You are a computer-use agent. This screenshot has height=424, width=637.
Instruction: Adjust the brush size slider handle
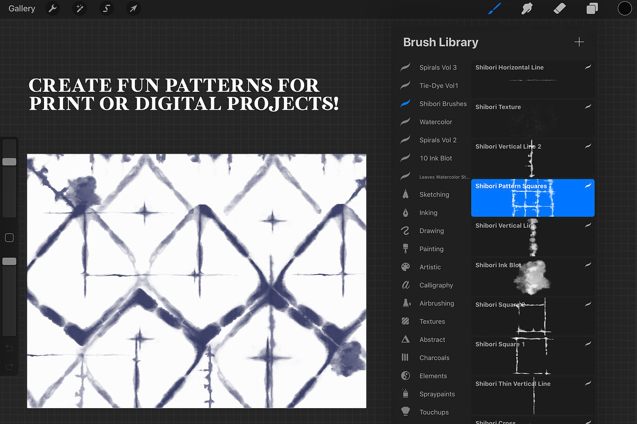[9, 162]
